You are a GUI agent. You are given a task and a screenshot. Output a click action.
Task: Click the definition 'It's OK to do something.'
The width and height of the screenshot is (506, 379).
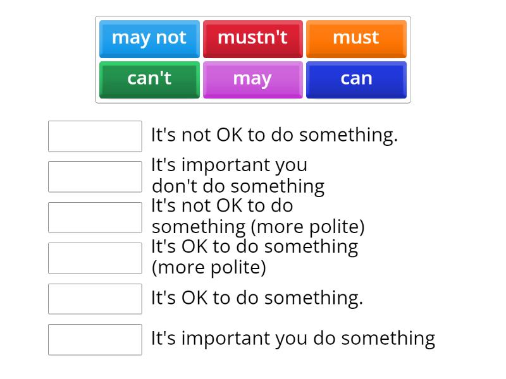[257, 298]
